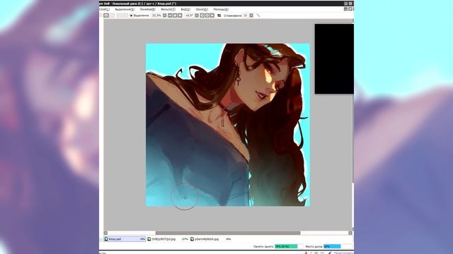
Task: Rotate the canvas view counterclockwise
Action: tap(202, 16)
